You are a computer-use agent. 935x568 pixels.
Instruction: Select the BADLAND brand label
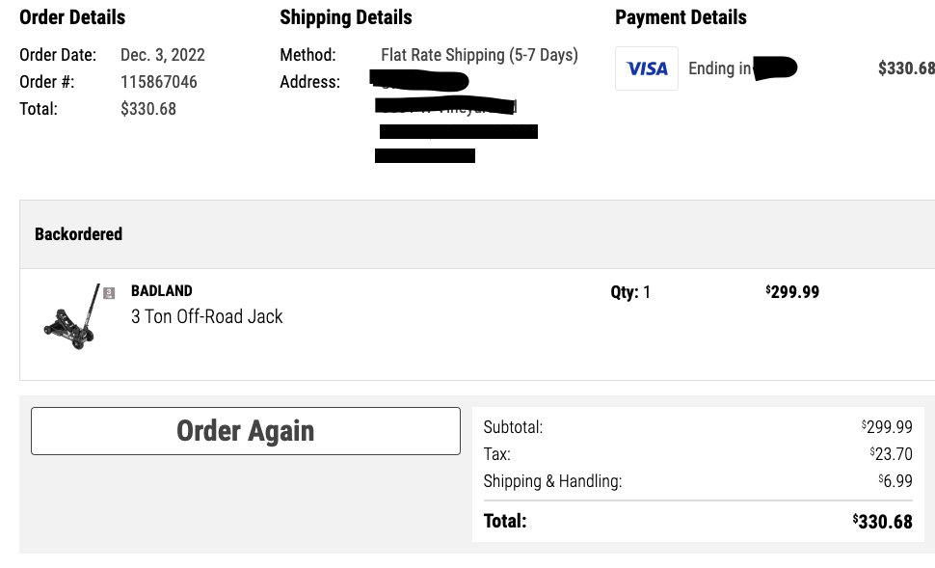pos(162,290)
